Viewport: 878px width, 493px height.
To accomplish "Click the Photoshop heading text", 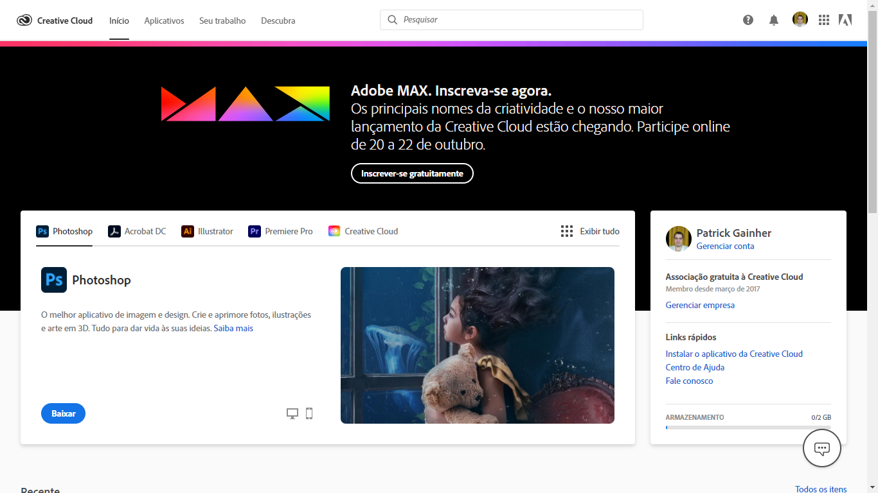I will (102, 280).
